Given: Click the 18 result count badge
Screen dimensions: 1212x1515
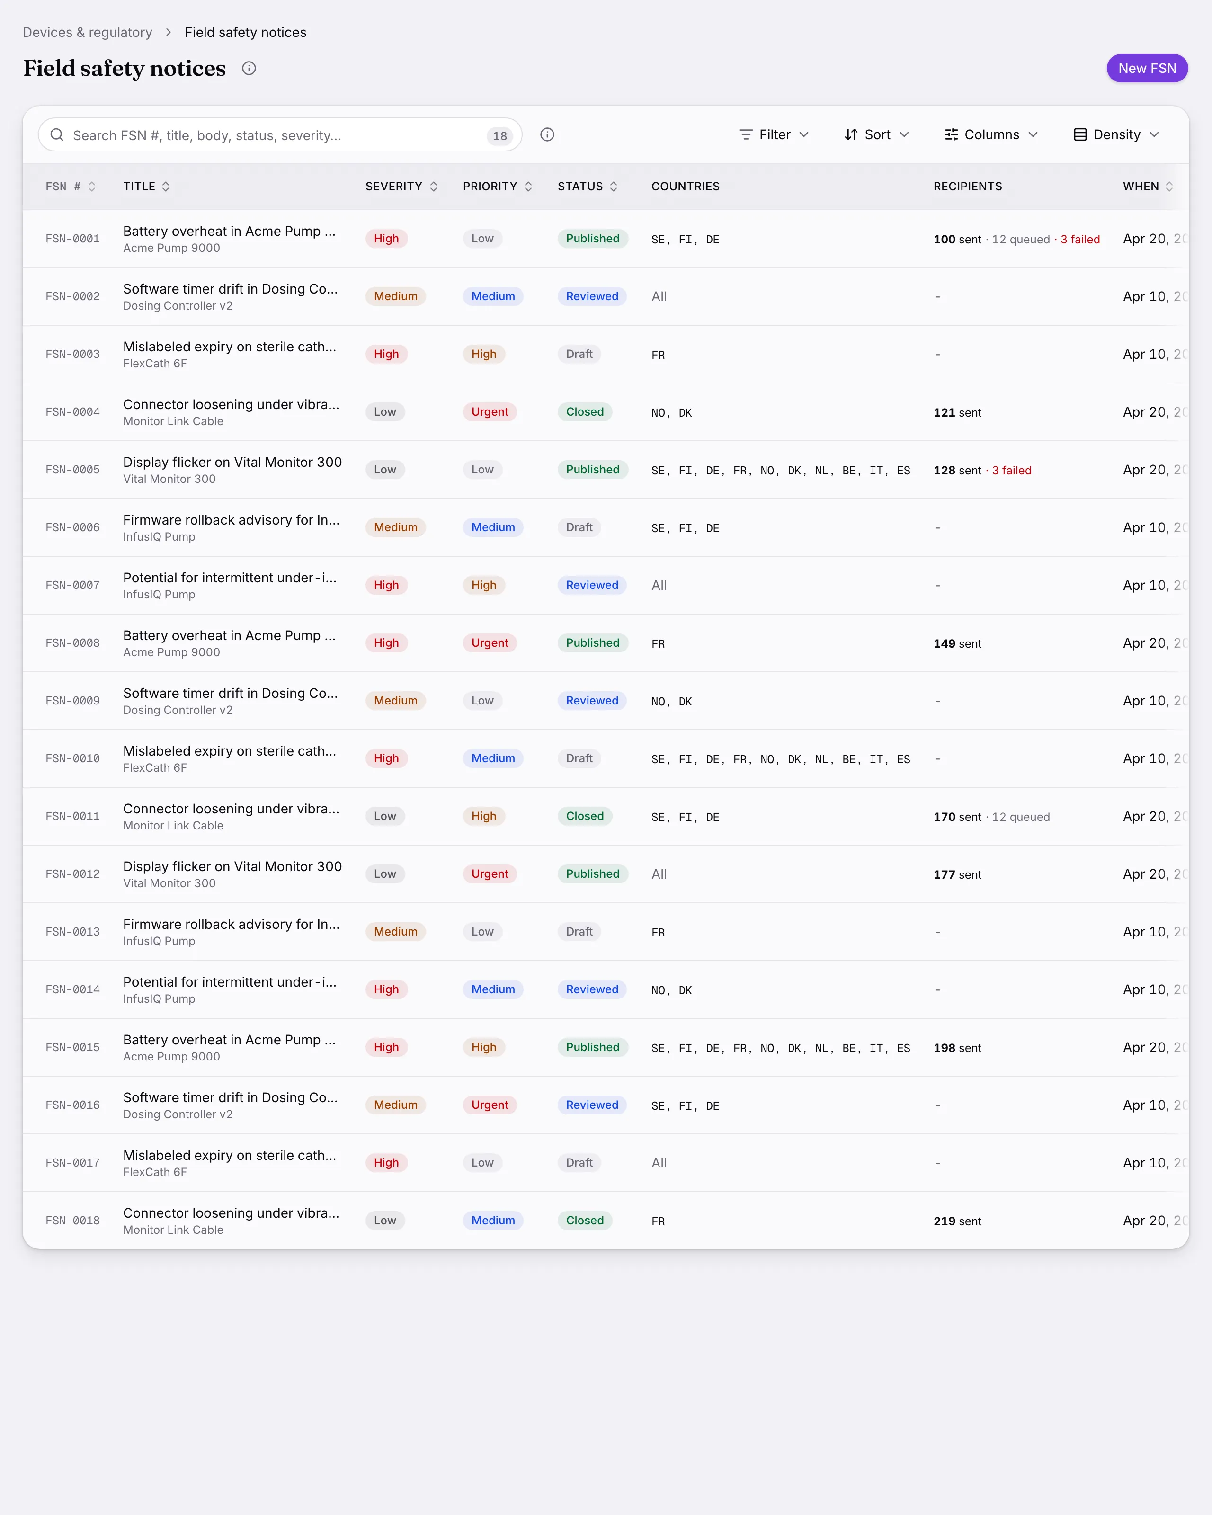Looking at the screenshot, I should pyautogui.click(x=499, y=135).
